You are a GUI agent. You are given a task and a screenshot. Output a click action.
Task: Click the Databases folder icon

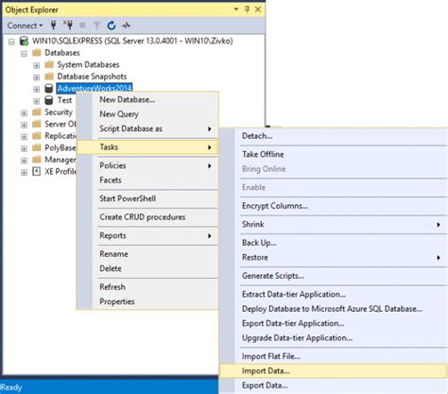37,52
